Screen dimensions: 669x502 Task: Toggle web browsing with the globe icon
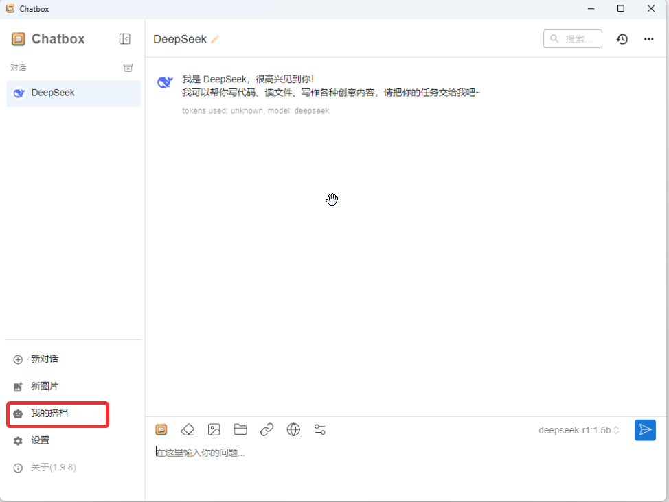[x=293, y=429]
